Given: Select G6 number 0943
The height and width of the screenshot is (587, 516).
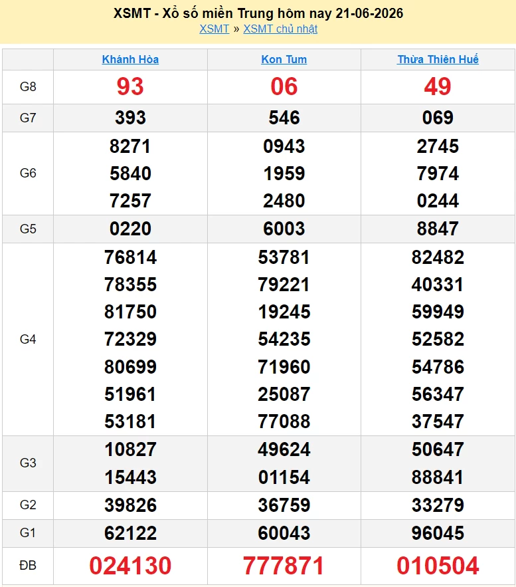Looking at the screenshot, I should coord(284,146).
